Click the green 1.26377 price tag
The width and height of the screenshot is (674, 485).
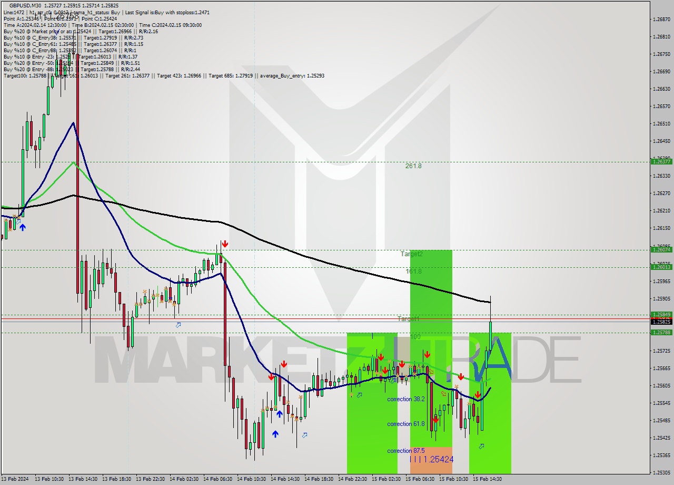point(661,161)
